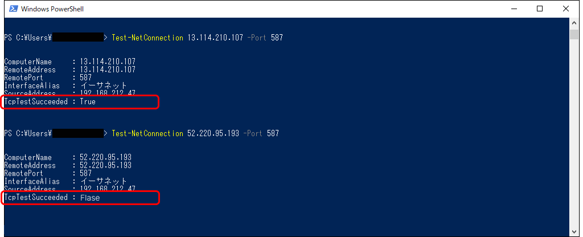The height and width of the screenshot is (237, 583).
Task: Close the Windows PowerShell window
Action: (x=565, y=9)
